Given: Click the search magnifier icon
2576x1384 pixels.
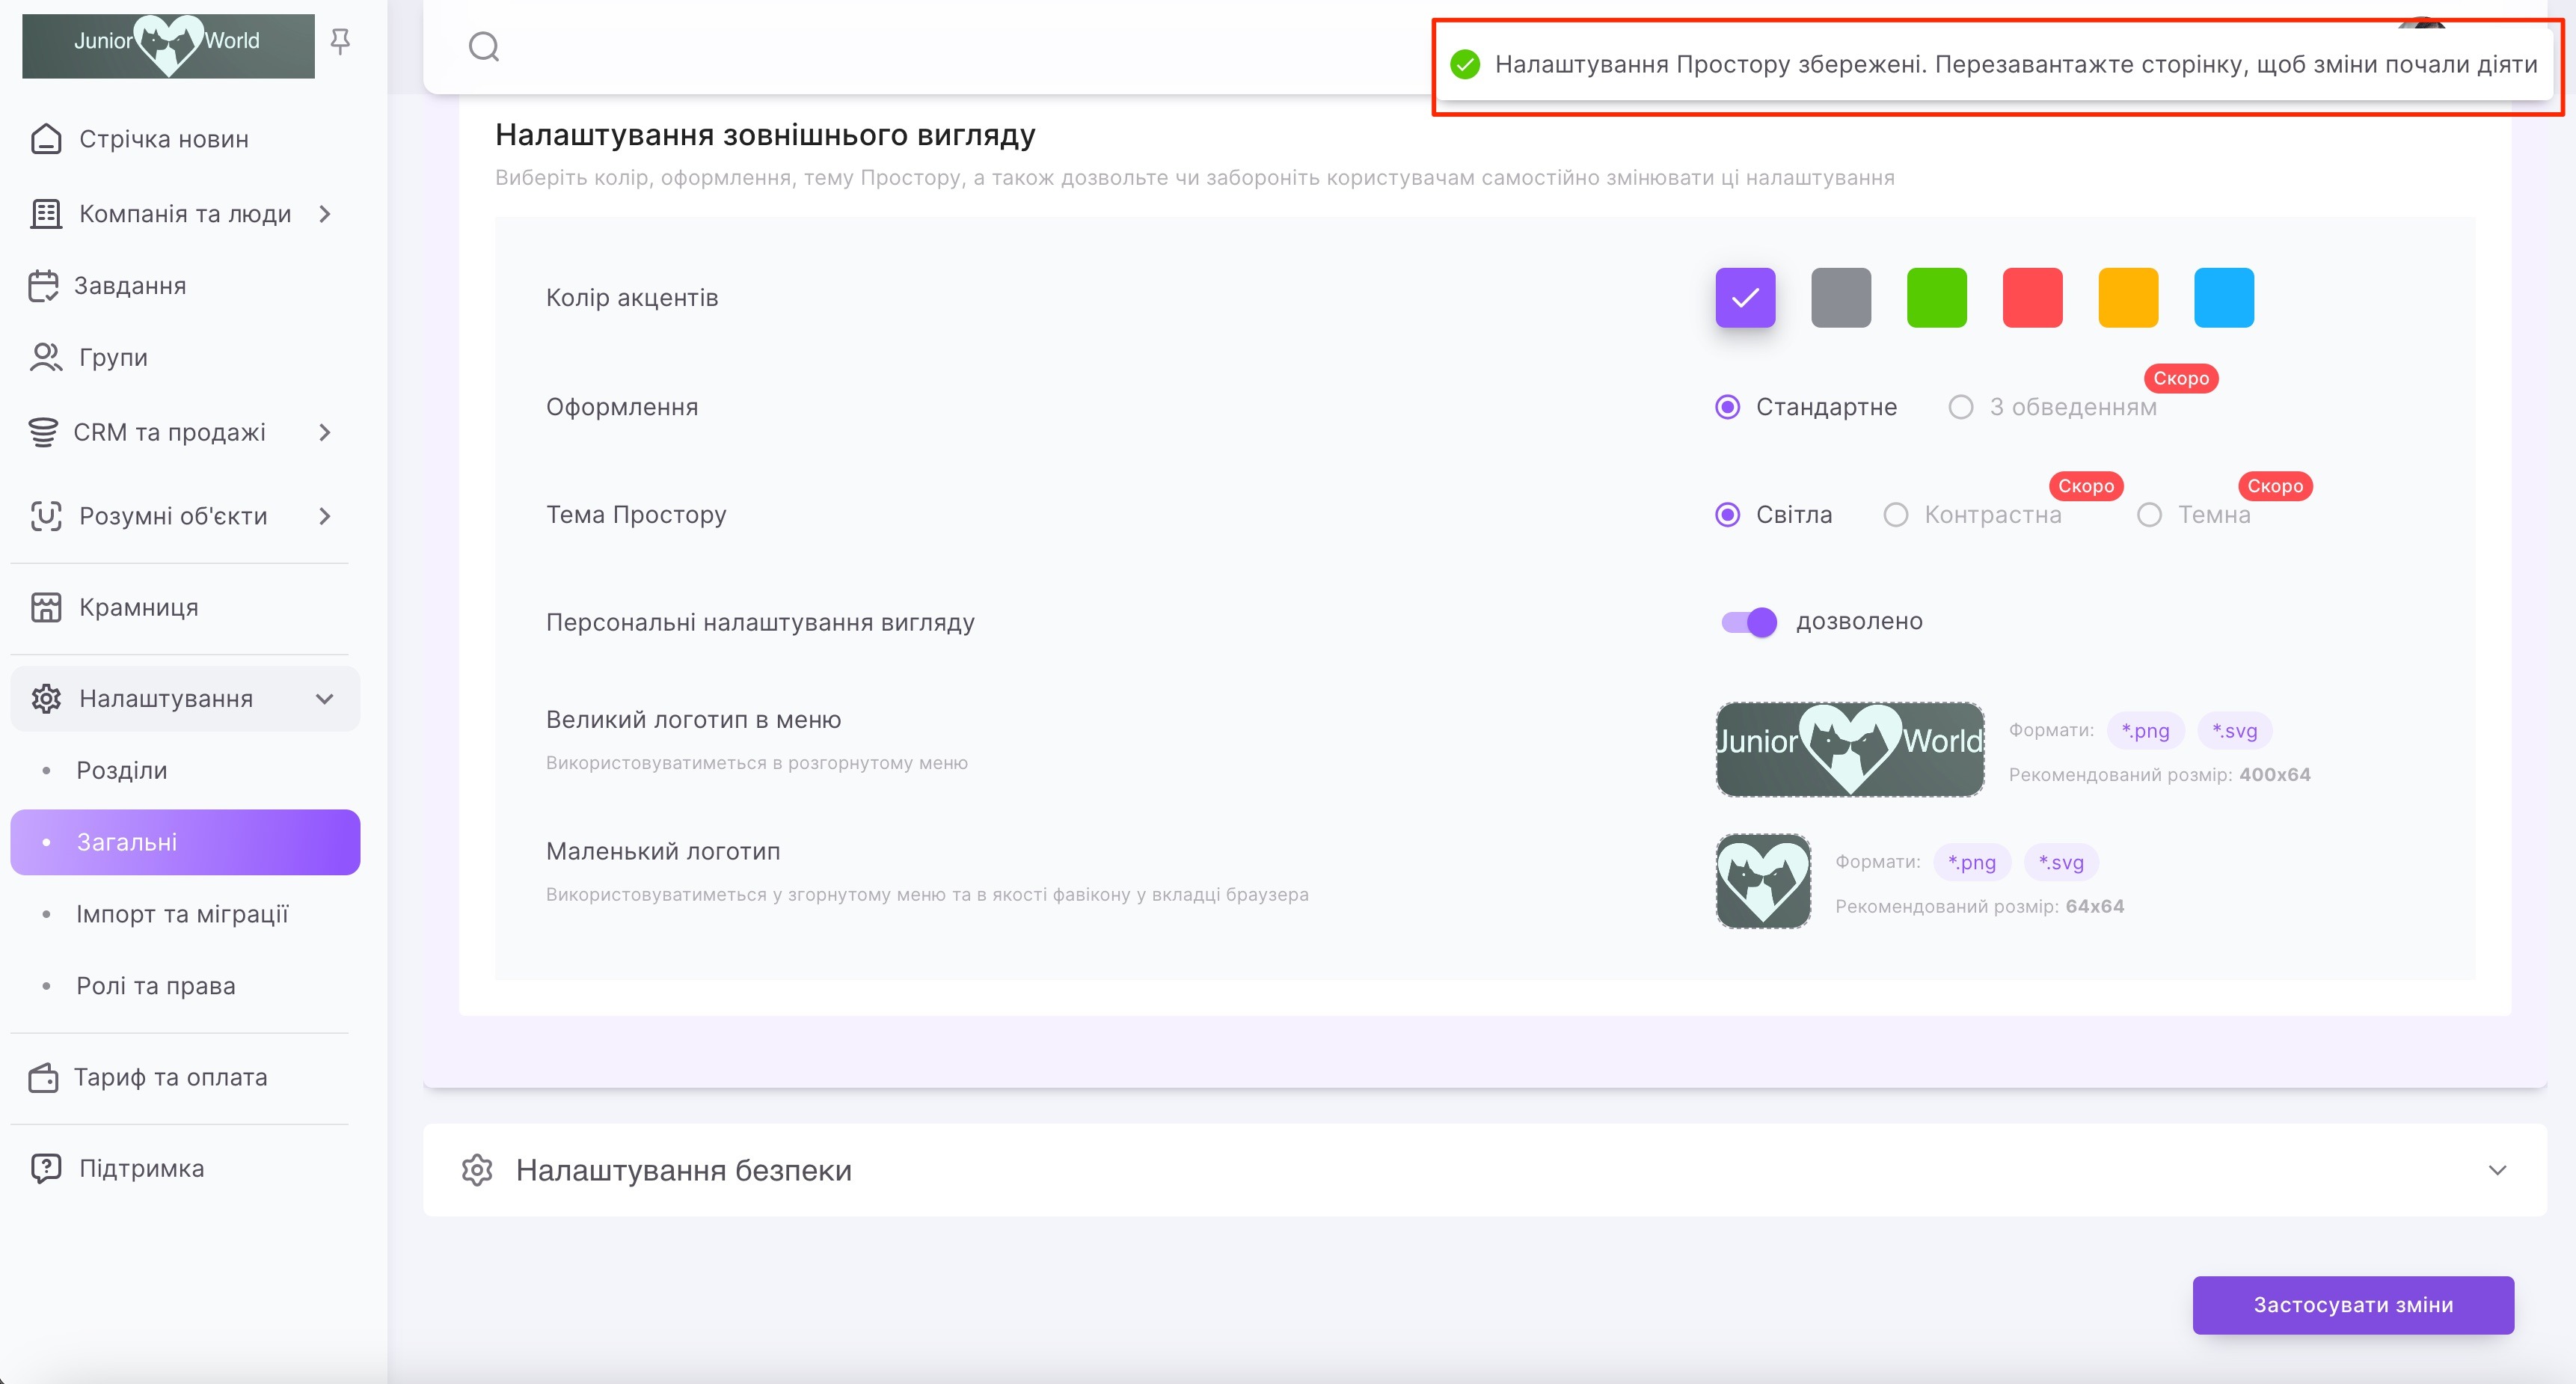Looking at the screenshot, I should coord(484,46).
